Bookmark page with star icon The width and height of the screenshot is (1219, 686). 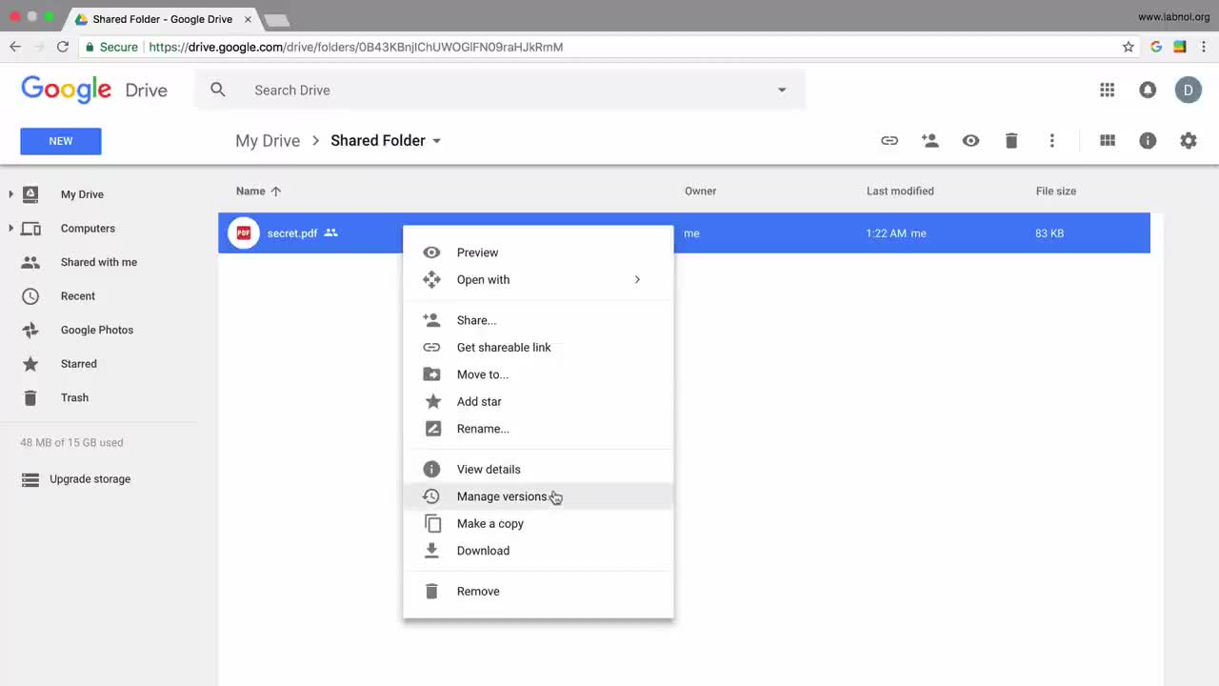pyautogui.click(x=1129, y=47)
